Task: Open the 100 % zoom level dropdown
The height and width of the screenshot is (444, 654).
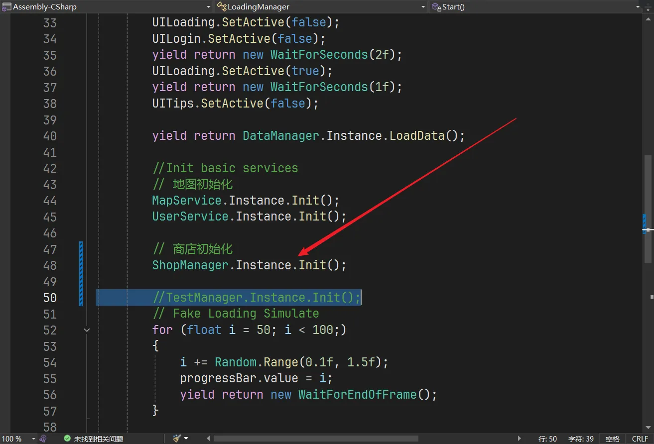Action: (34, 439)
